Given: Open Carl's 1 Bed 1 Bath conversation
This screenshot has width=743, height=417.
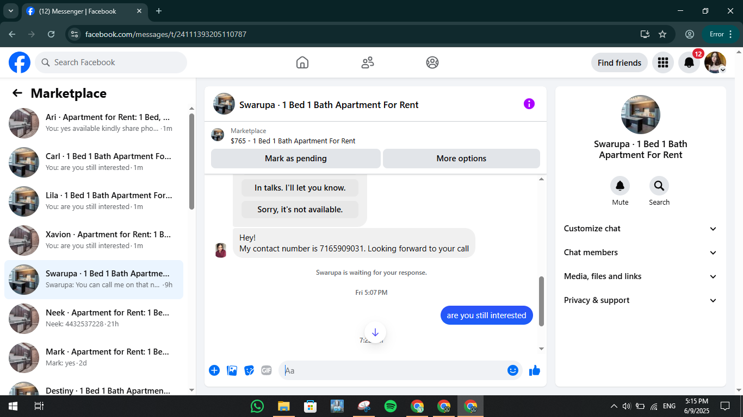Looking at the screenshot, I should [94, 162].
